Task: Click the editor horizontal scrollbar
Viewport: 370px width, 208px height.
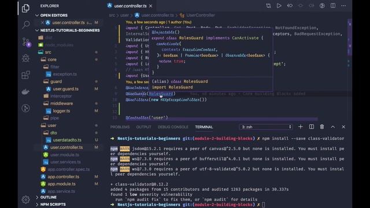Action: (x=221, y=119)
